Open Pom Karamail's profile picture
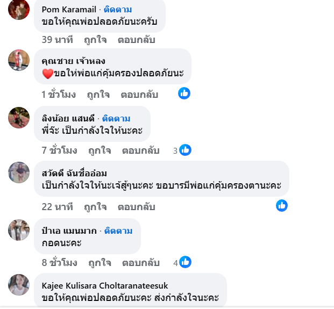334x309 pixels. (19, 9)
